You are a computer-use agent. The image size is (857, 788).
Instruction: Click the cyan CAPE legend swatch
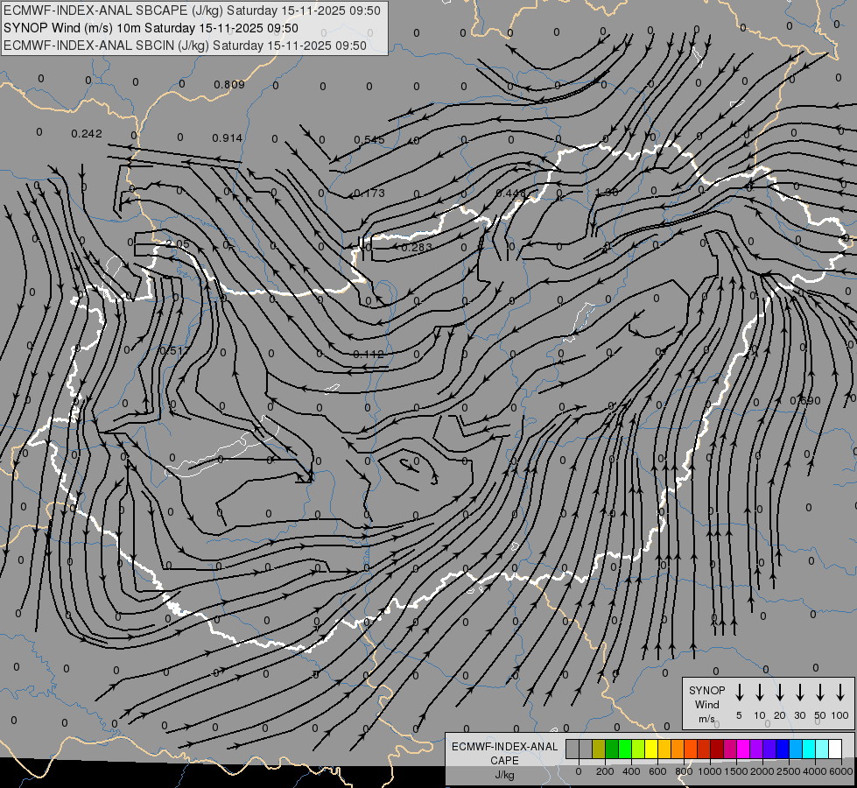[808, 749]
